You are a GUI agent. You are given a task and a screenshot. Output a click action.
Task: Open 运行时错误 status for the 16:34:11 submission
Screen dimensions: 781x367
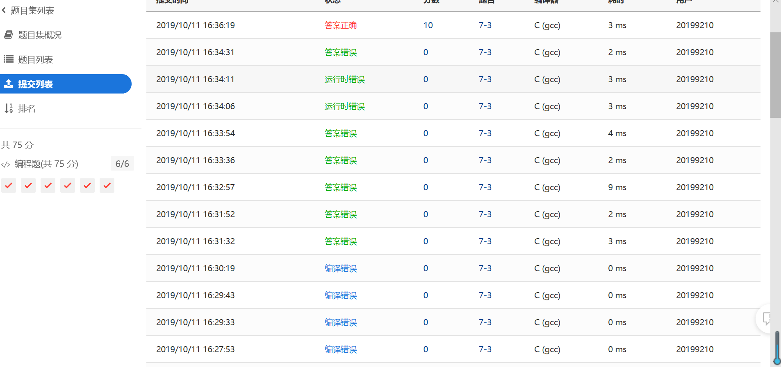(344, 79)
